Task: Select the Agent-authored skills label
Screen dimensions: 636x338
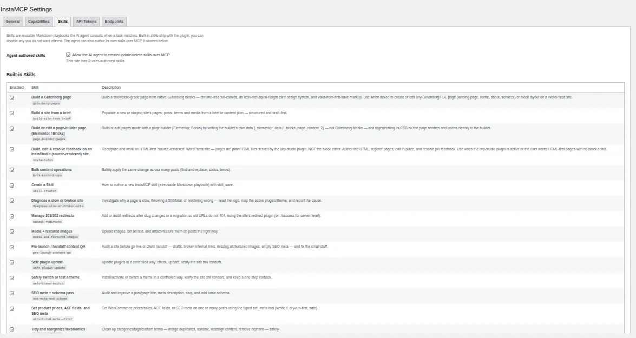Action: [x=26, y=56]
